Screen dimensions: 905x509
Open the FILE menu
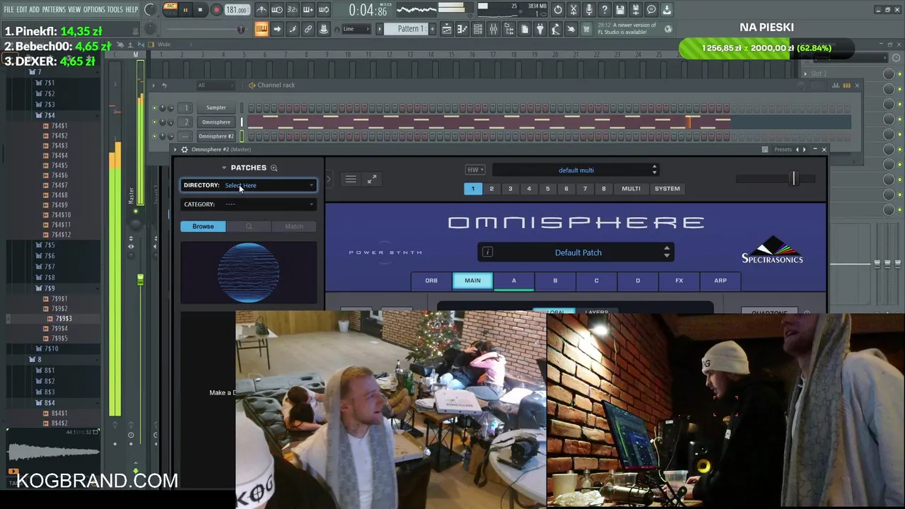8,9
